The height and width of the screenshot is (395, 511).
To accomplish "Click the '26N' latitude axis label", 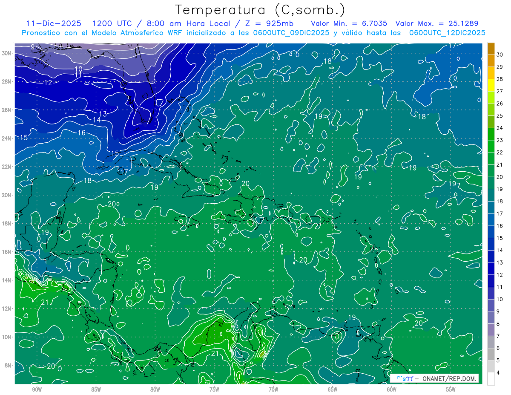I will pyautogui.click(x=7, y=110).
